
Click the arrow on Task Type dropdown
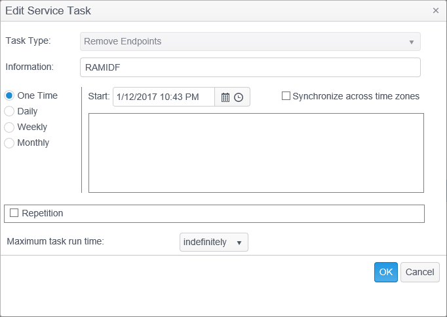(x=411, y=42)
